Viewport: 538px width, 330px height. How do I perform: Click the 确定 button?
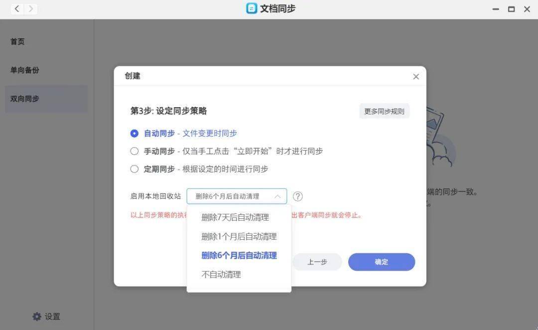click(382, 262)
